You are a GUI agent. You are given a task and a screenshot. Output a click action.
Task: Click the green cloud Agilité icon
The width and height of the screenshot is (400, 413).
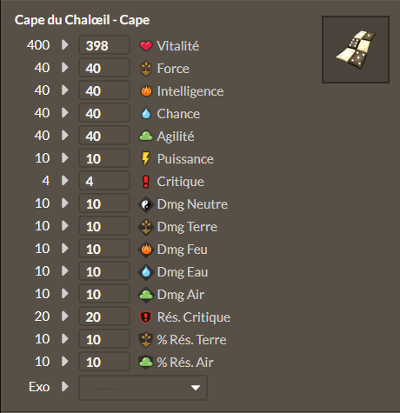point(146,136)
